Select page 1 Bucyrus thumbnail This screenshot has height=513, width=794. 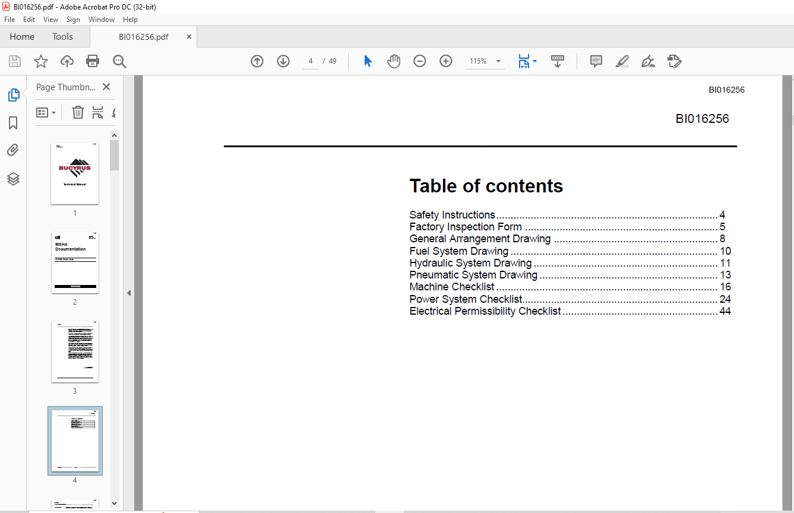coord(75,173)
